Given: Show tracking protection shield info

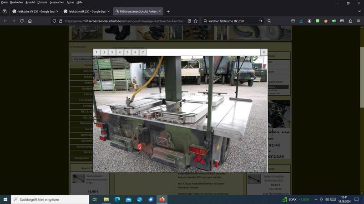Looking at the screenshot, I should tap(54, 21).
